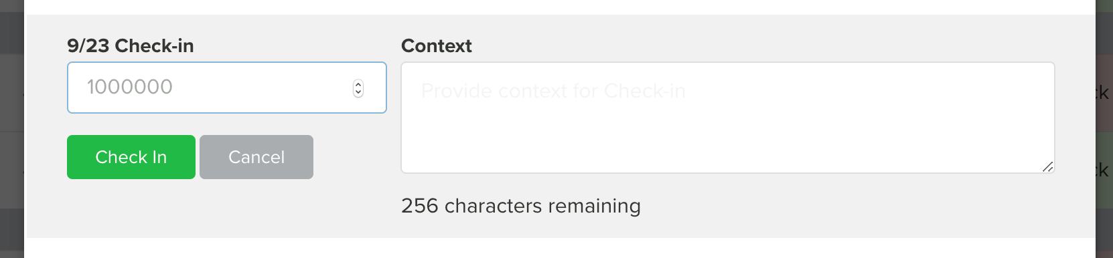Click the white strip above the check-in form
This screenshot has height=258, width=1113.
(x=560, y=7)
